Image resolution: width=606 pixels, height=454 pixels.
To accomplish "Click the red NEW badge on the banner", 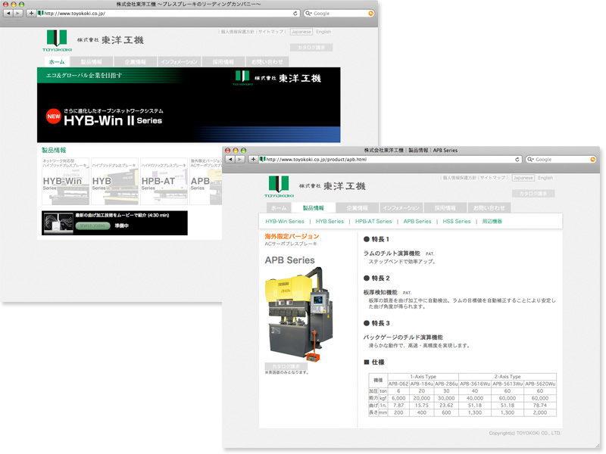I will pyautogui.click(x=53, y=117).
